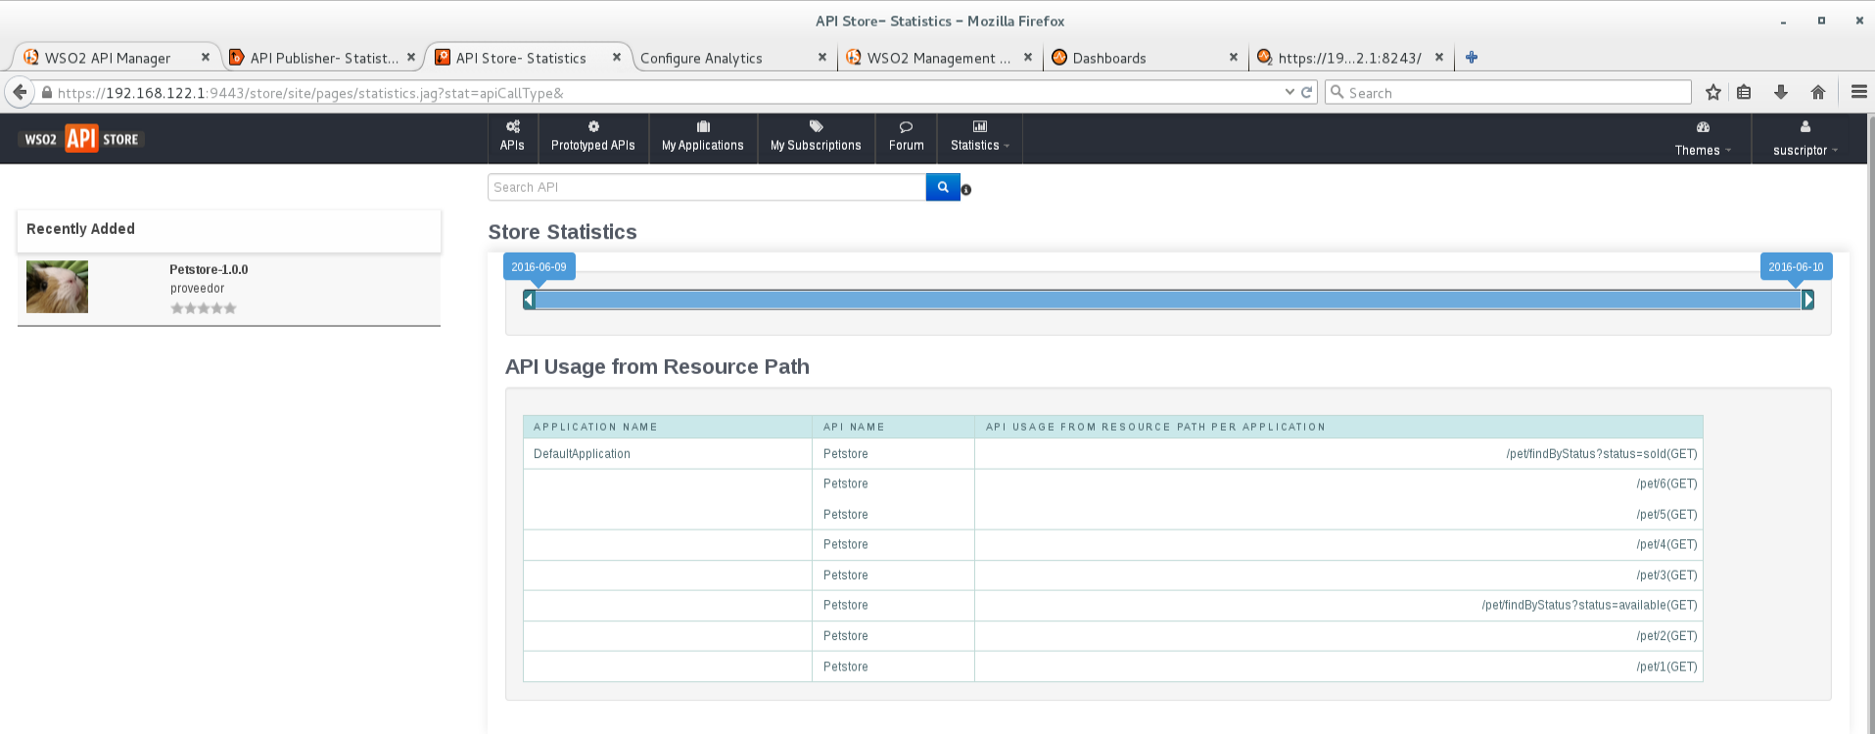This screenshot has width=1875, height=734.
Task: Switch to the WSO2 API Manager tab
Action: click(116, 58)
